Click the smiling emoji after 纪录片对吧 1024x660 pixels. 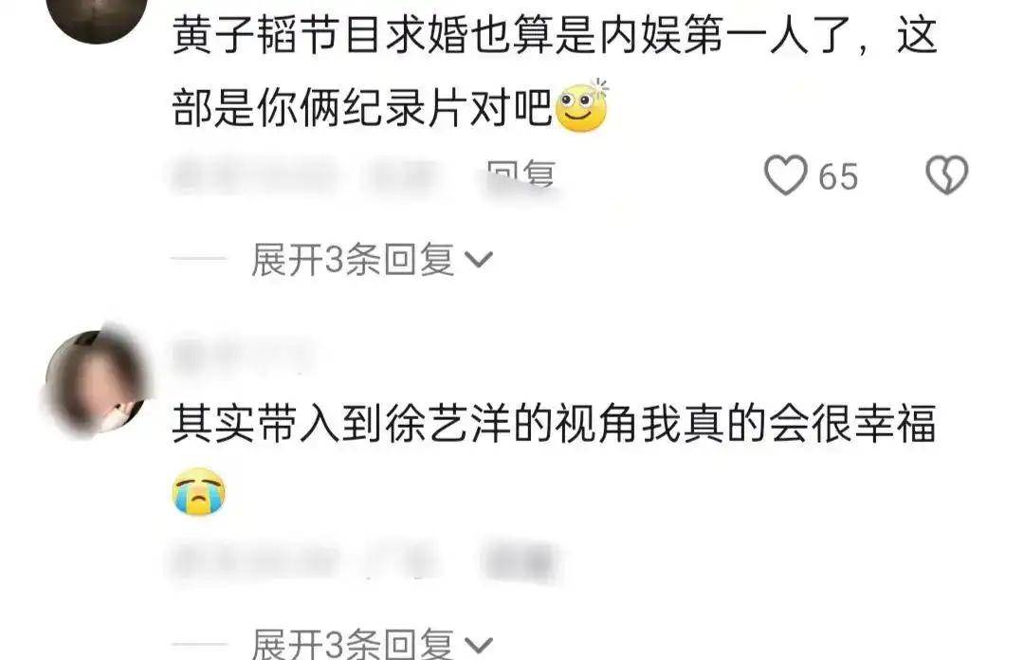click(x=581, y=106)
